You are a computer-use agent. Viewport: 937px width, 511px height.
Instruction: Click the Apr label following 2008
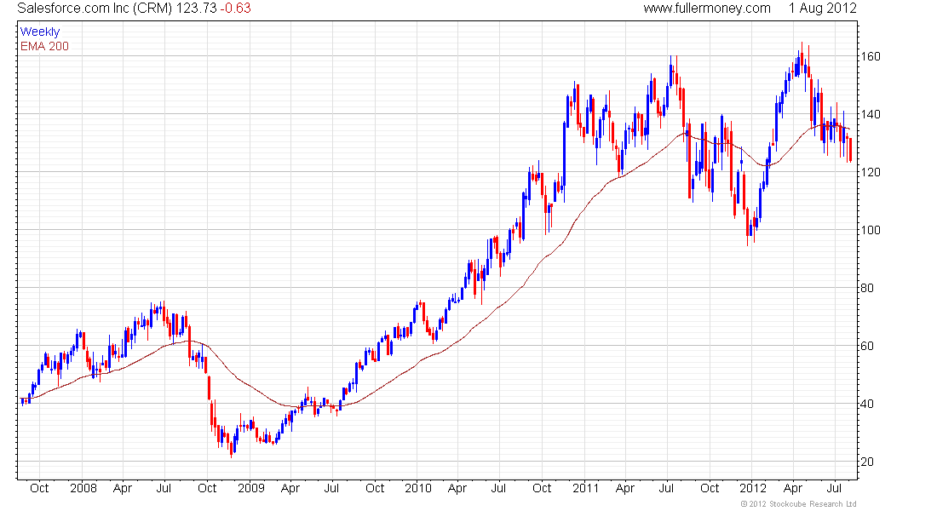(x=122, y=488)
